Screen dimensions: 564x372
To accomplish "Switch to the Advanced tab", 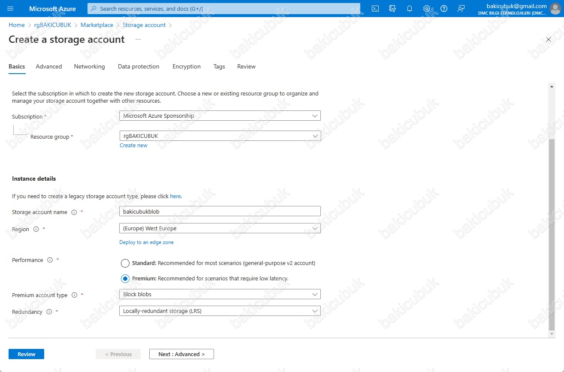I will pyautogui.click(x=49, y=66).
